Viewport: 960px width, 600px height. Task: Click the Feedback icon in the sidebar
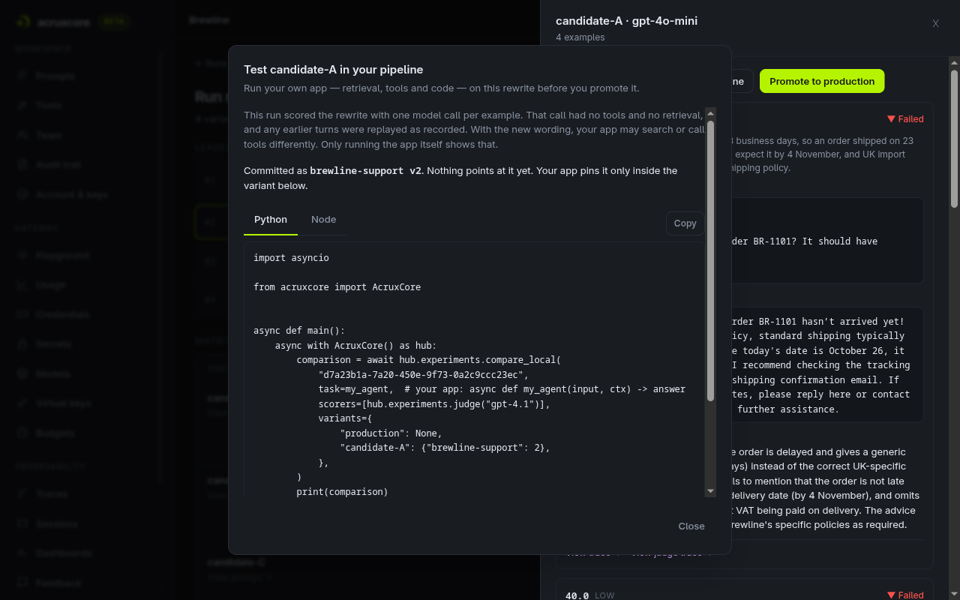point(22,583)
